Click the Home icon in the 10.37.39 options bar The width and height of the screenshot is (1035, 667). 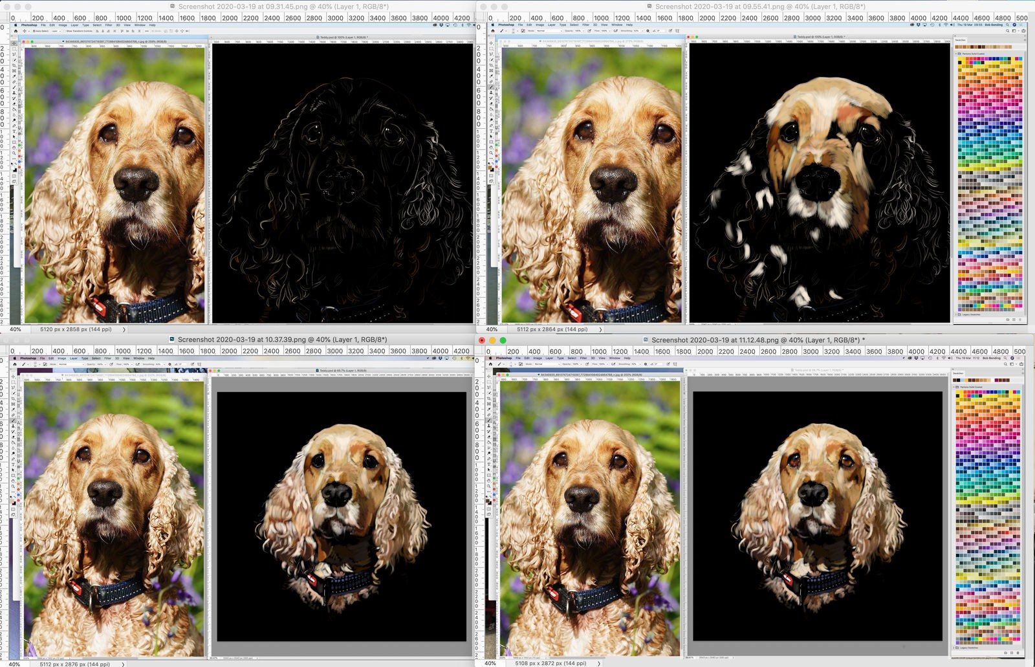(x=16, y=364)
